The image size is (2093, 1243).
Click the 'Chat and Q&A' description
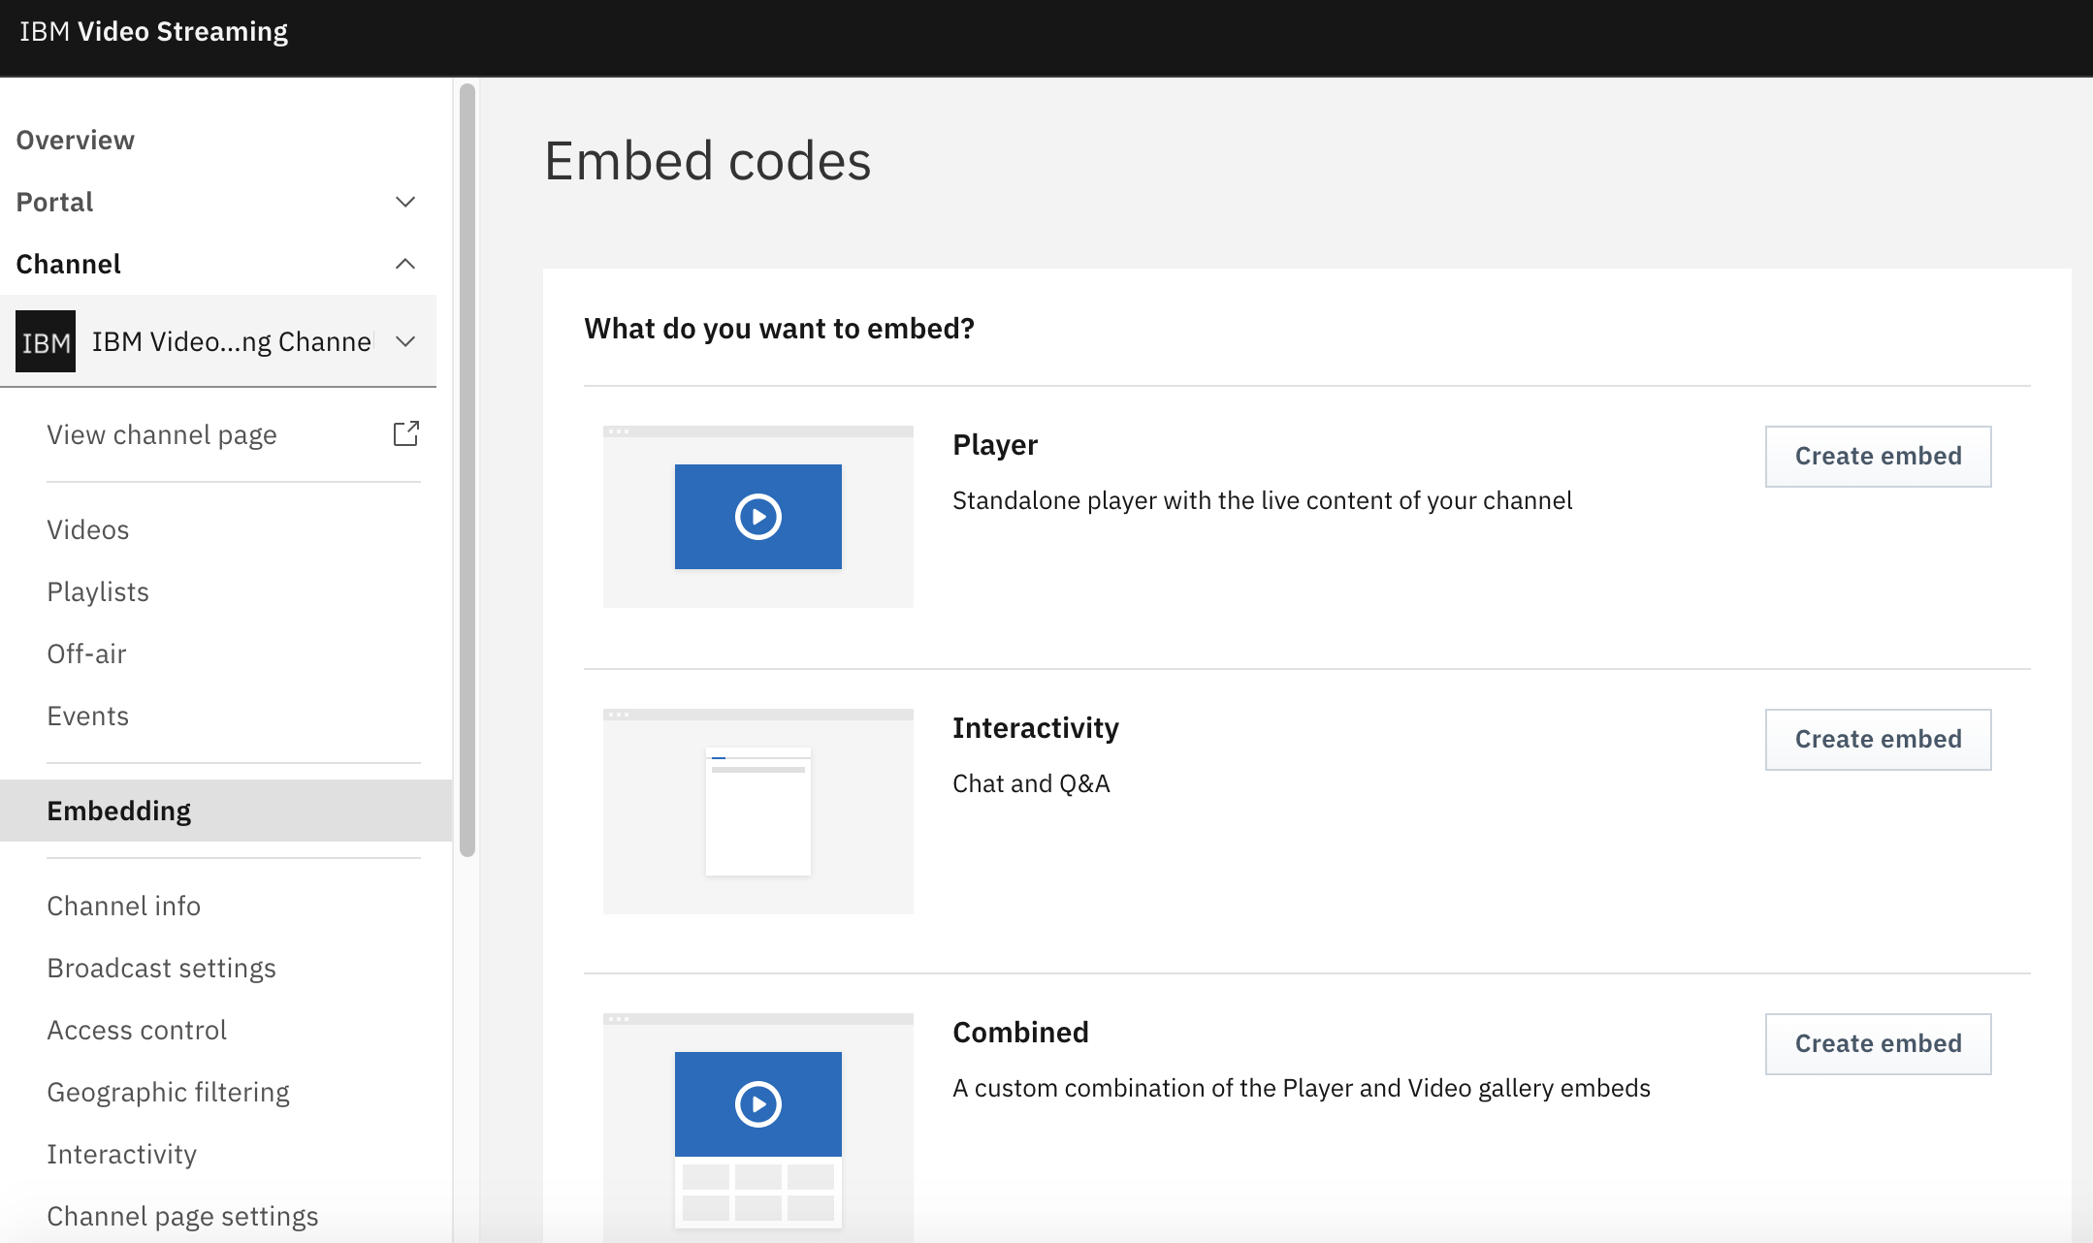(1031, 783)
